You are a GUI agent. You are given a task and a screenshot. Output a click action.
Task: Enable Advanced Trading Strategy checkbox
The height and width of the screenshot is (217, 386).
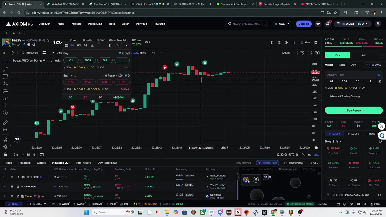pos(327,96)
